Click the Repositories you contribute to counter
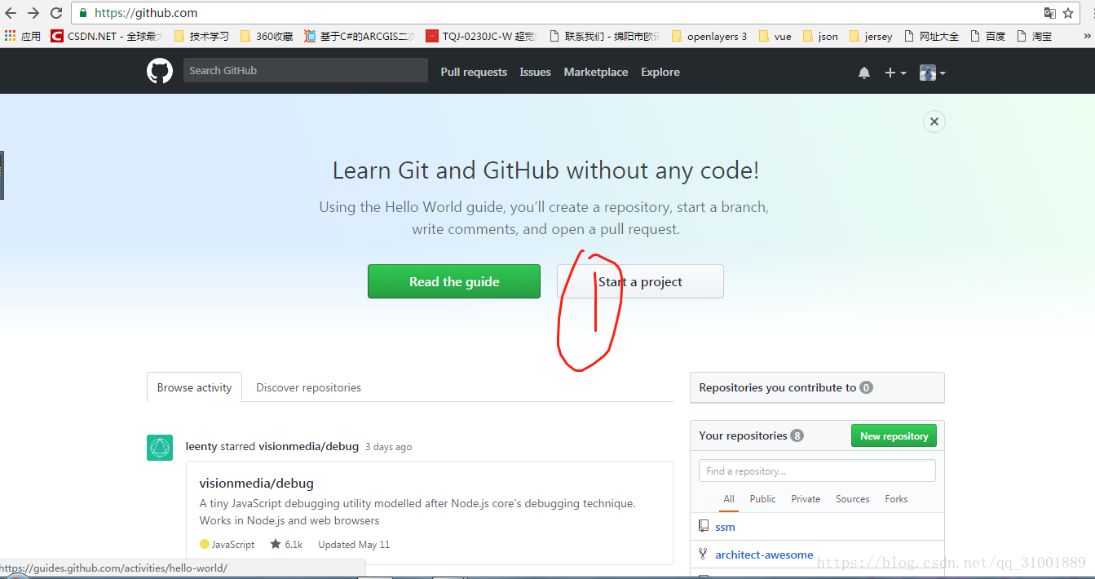 [x=866, y=387]
